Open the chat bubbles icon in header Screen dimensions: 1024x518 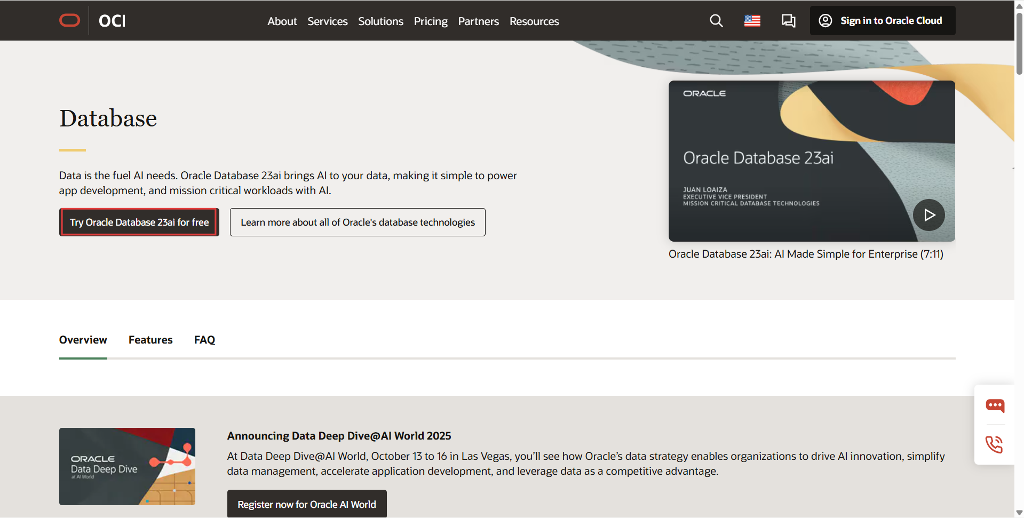(788, 21)
